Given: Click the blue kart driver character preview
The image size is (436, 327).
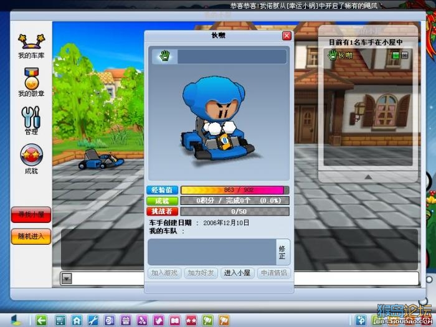Looking at the screenshot, I should click(x=217, y=120).
